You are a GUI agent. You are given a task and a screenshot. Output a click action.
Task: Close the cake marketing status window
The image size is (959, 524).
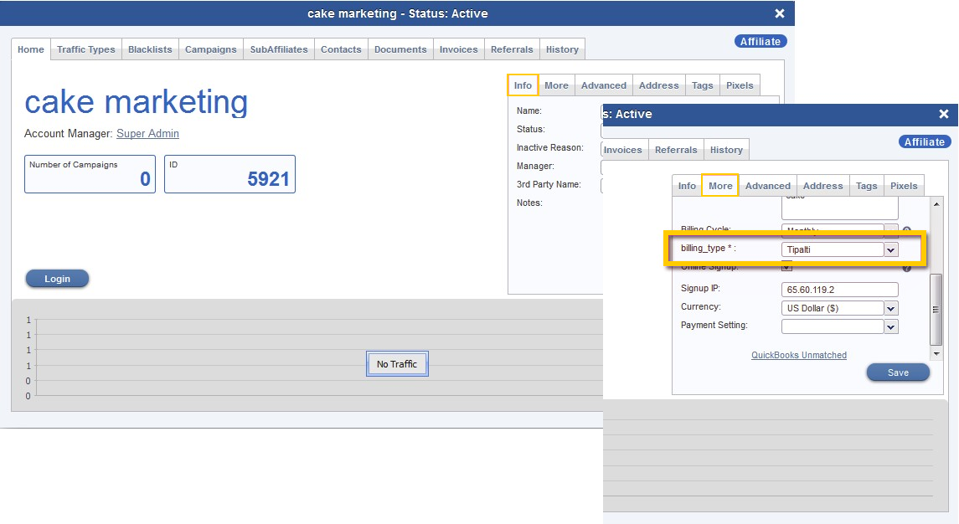click(x=779, y=13)
